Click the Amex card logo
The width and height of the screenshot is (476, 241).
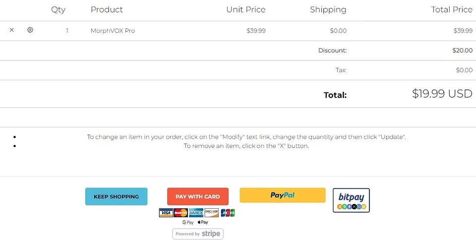pyautogui.click(x=196, y=213)
